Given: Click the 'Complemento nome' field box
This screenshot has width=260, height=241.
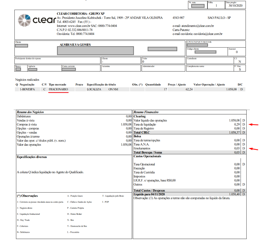Looking at the screenshot, I should [210, 68].
